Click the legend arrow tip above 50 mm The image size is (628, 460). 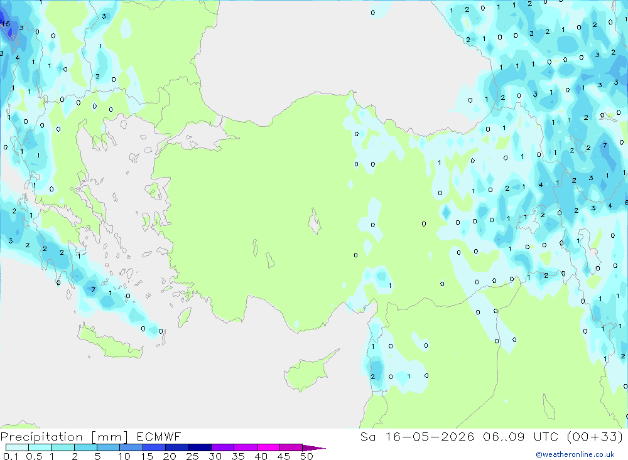314,448
